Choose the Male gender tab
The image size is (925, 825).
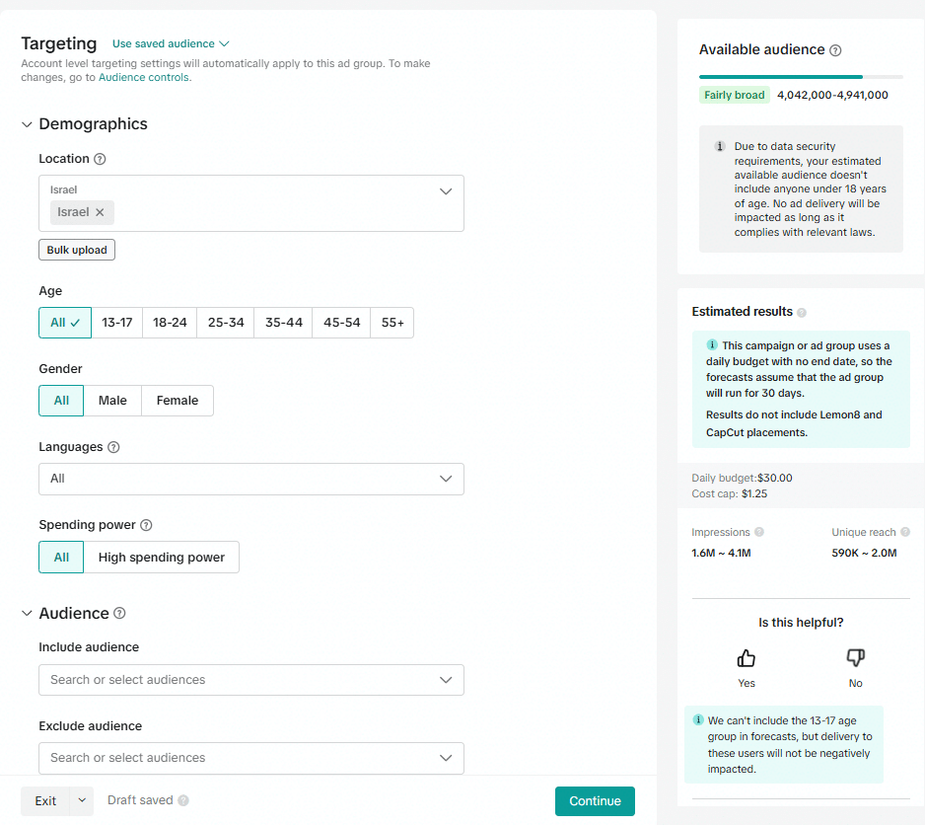pyautogui.click(x=112, y=401)
